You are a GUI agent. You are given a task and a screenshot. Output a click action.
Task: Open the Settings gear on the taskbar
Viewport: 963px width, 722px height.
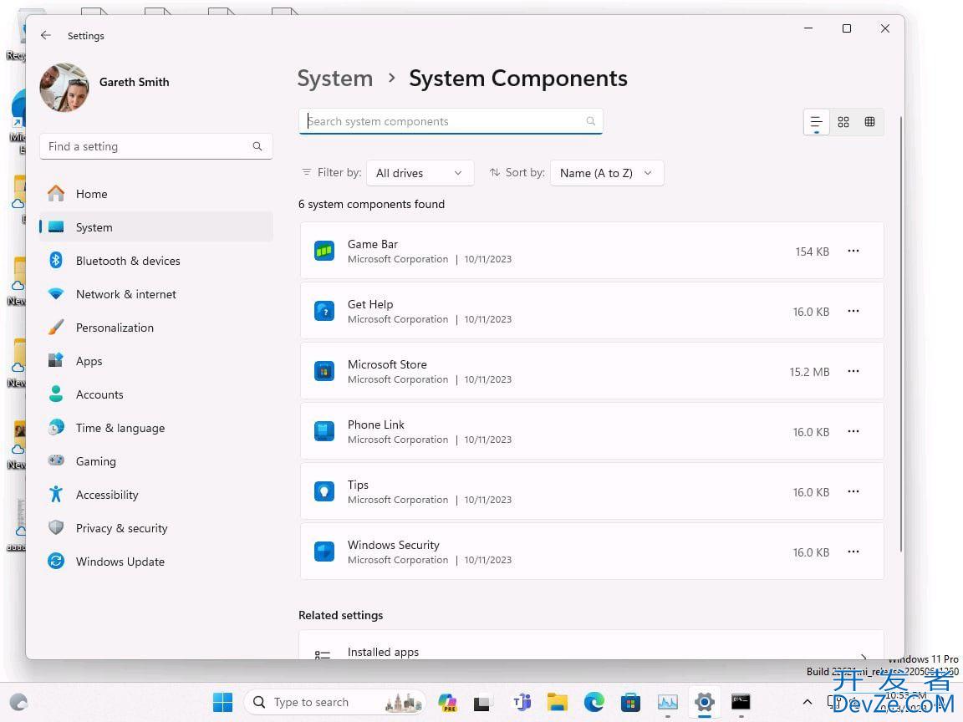click(705, 702)
